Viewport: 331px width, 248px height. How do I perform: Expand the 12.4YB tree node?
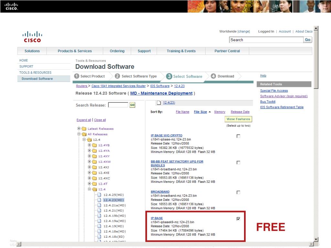coord(89,145)
